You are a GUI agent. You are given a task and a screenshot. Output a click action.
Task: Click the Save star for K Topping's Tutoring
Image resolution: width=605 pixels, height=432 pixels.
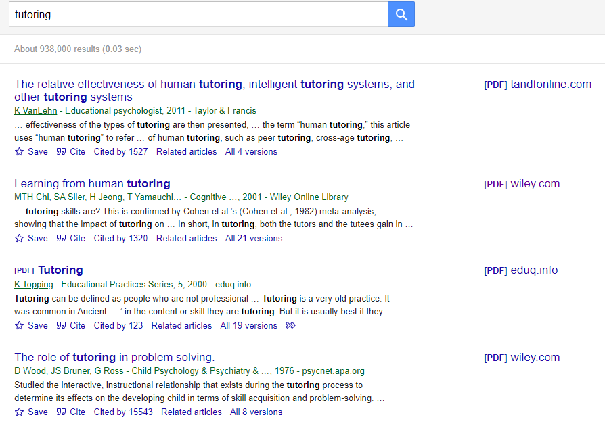click(x=20, y=325)
